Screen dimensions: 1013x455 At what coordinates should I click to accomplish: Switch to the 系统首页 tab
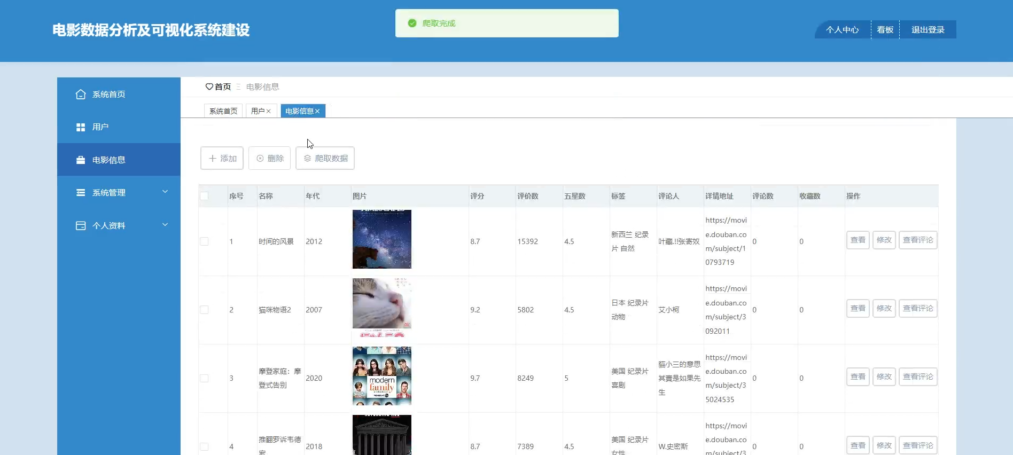223,111
